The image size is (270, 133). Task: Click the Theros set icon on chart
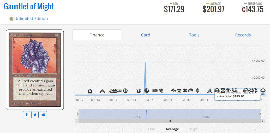click(126, 91)
